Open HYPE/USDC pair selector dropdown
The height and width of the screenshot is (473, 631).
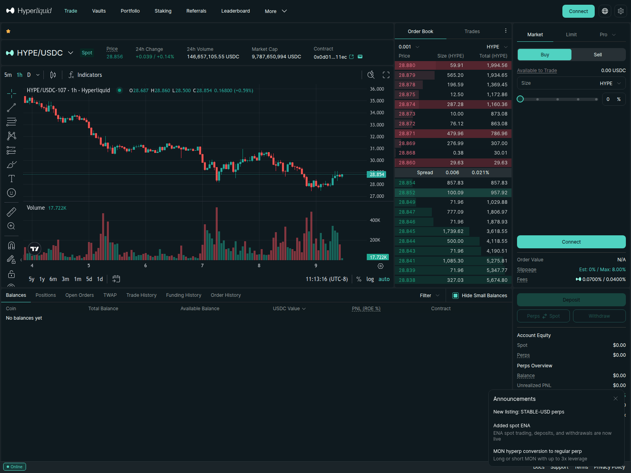coord(39,53)
